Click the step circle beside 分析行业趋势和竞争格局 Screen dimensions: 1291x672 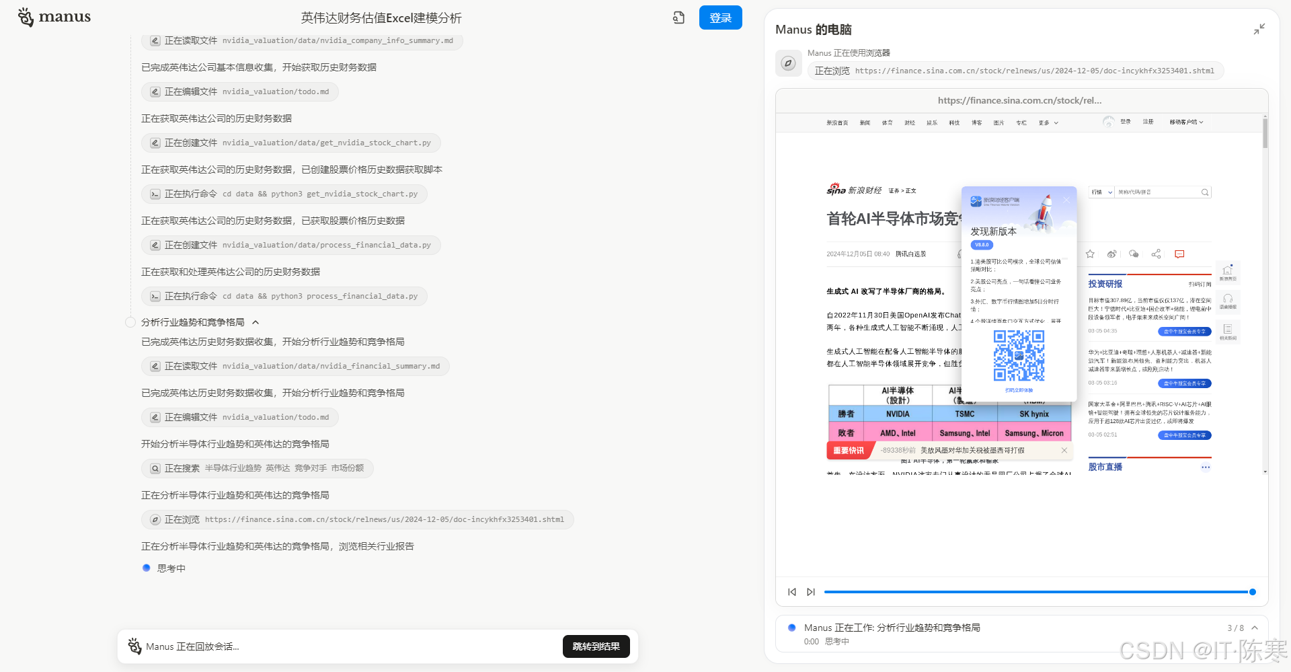(x=130, y=322)
